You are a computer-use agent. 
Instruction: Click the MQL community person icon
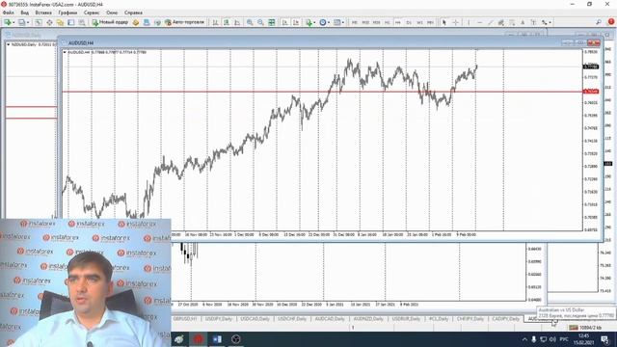click(x=147, y=22)
